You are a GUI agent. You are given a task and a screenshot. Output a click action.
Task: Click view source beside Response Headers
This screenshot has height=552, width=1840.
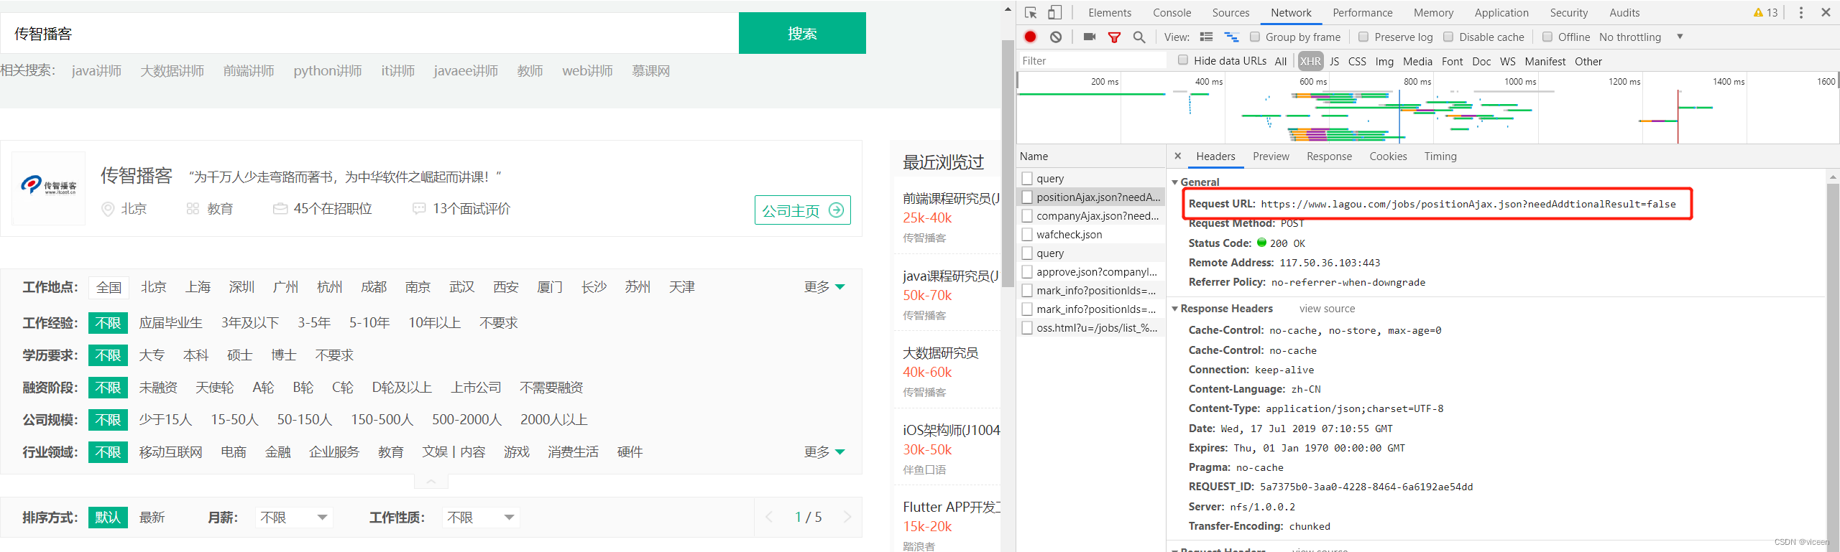[1327, 309]
